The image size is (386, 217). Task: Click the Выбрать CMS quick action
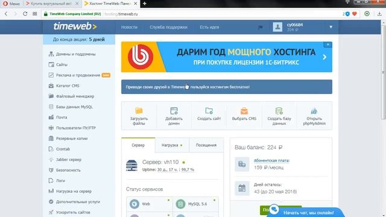[x=244, y=116]
